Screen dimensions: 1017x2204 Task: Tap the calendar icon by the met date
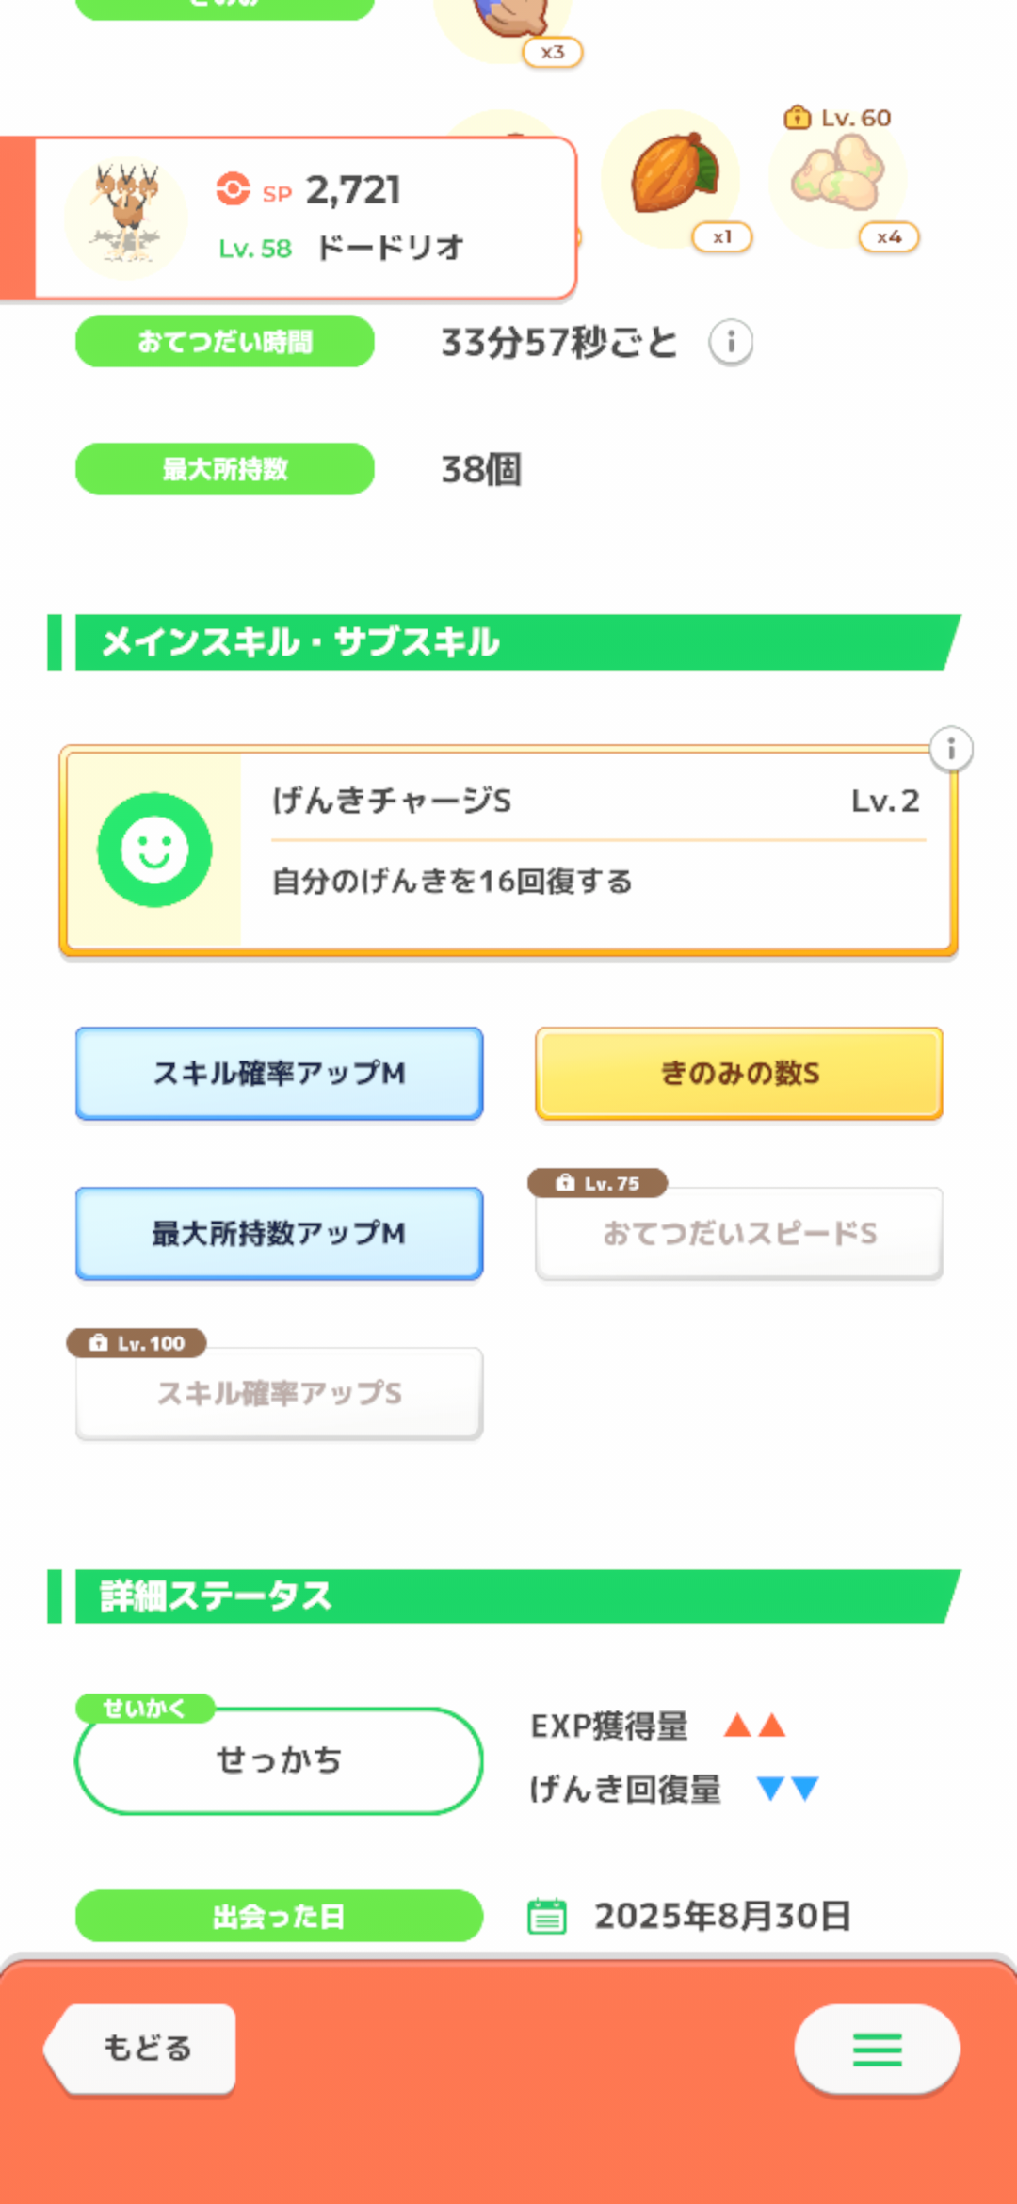[x=547, y=1916]
